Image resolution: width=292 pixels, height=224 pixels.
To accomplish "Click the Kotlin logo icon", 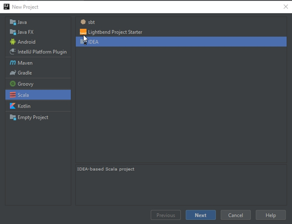I will [x=13, y=106].
